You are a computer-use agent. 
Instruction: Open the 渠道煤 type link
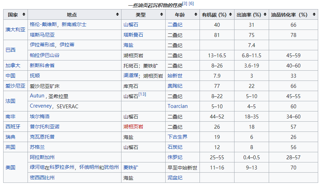point(131,75)
